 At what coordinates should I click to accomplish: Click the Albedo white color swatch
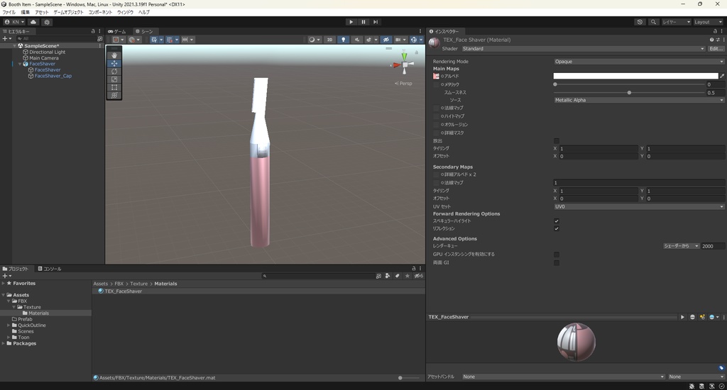click(x=635, y=76)
